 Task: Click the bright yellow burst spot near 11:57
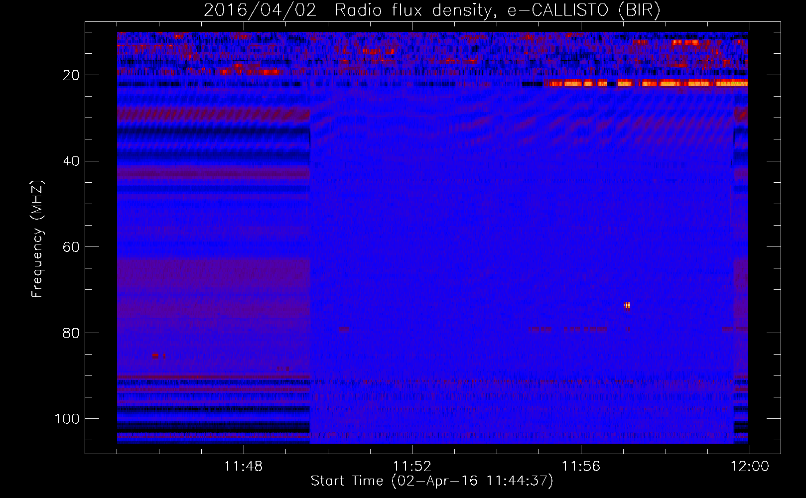[x=627, y=305]
